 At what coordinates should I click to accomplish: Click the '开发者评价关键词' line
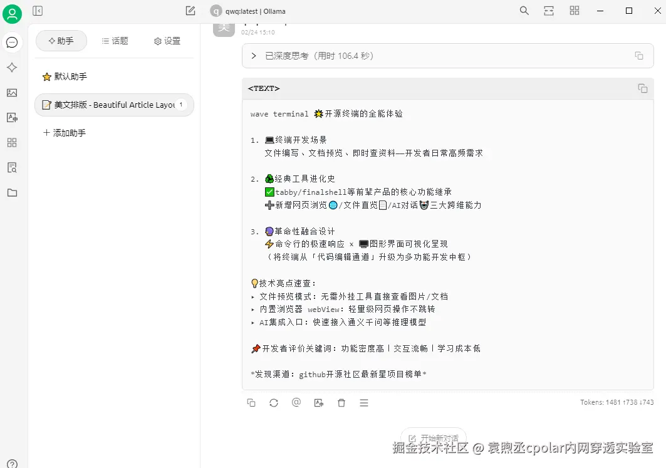366,349
